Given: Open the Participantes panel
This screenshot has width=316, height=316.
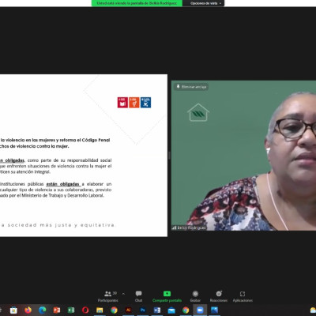Looking at the screenshot, I should pos(108,296).
